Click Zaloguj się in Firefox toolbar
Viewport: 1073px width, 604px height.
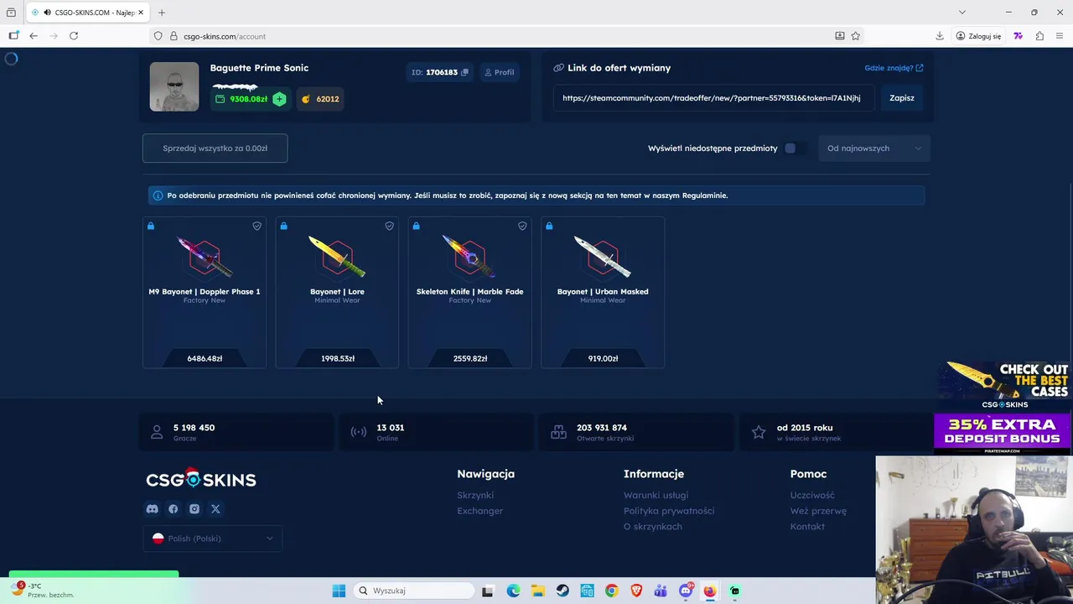(978, 36)
